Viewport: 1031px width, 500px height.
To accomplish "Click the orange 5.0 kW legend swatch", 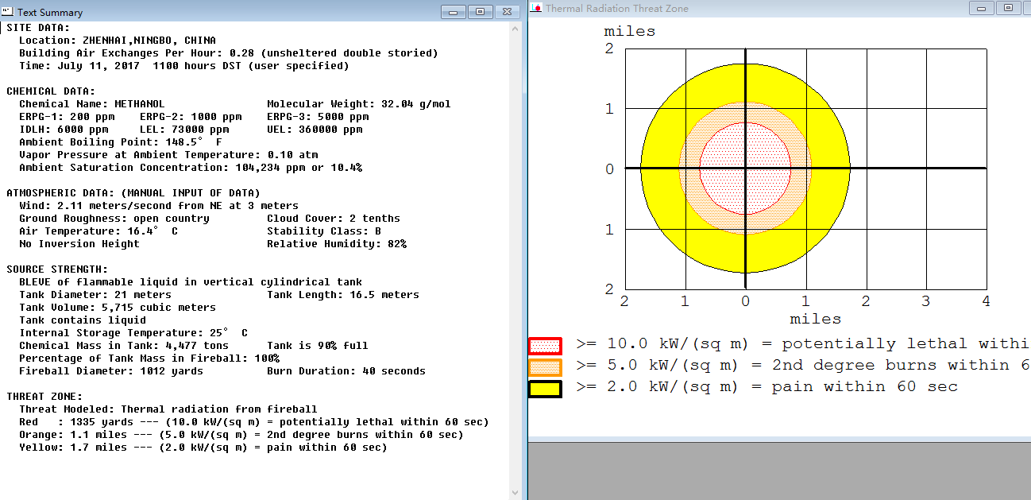I will (545, 367).
